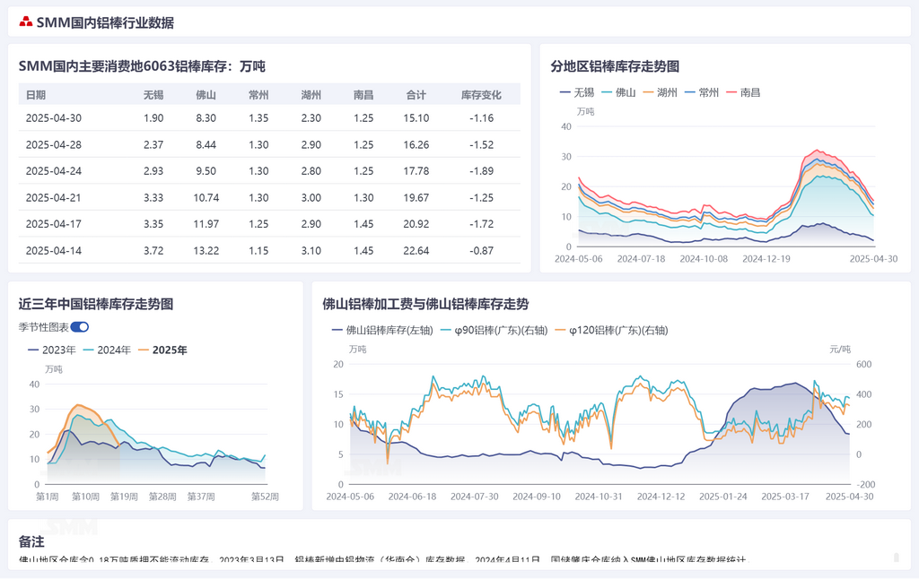This screenshot has width=919, height=579.
Task: Click the 备注 heading
Action: coord(31,541)
